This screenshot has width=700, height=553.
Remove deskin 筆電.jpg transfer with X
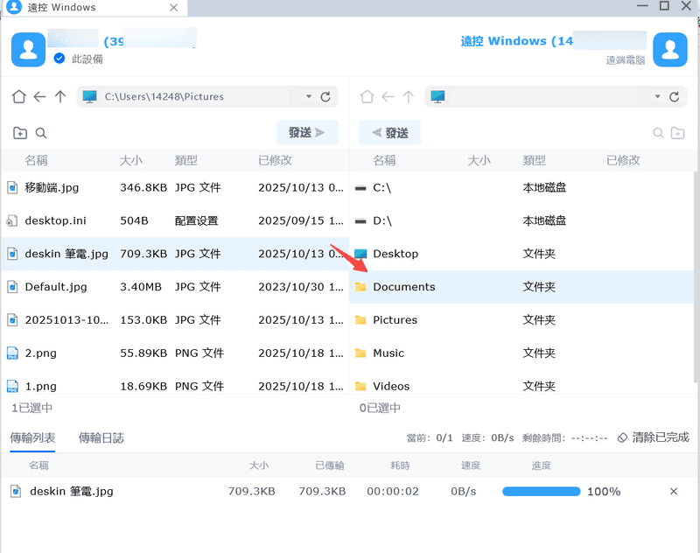click(x=674, y=492)
